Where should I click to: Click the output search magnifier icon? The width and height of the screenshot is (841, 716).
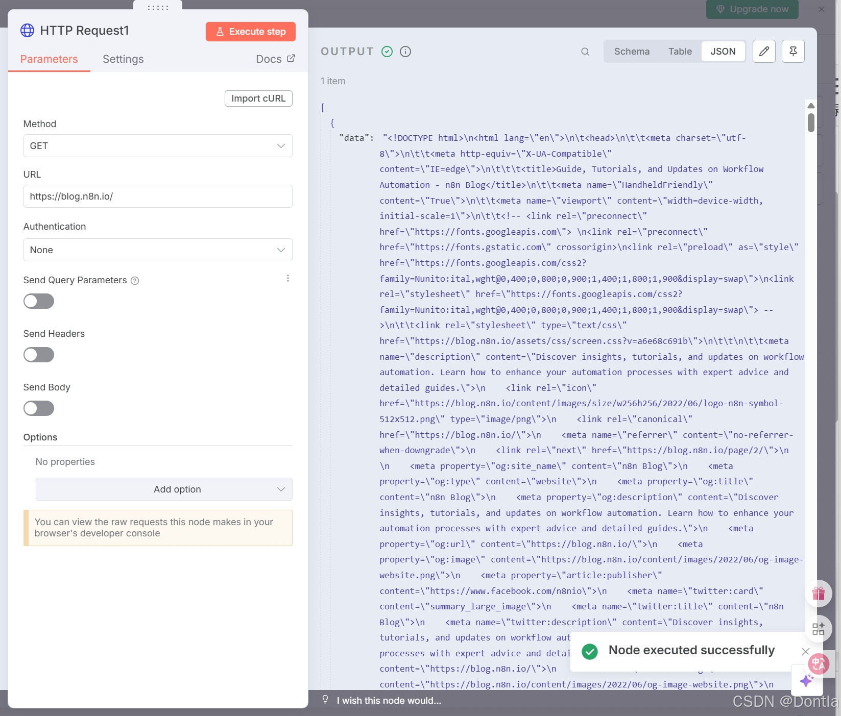[585, 52]
